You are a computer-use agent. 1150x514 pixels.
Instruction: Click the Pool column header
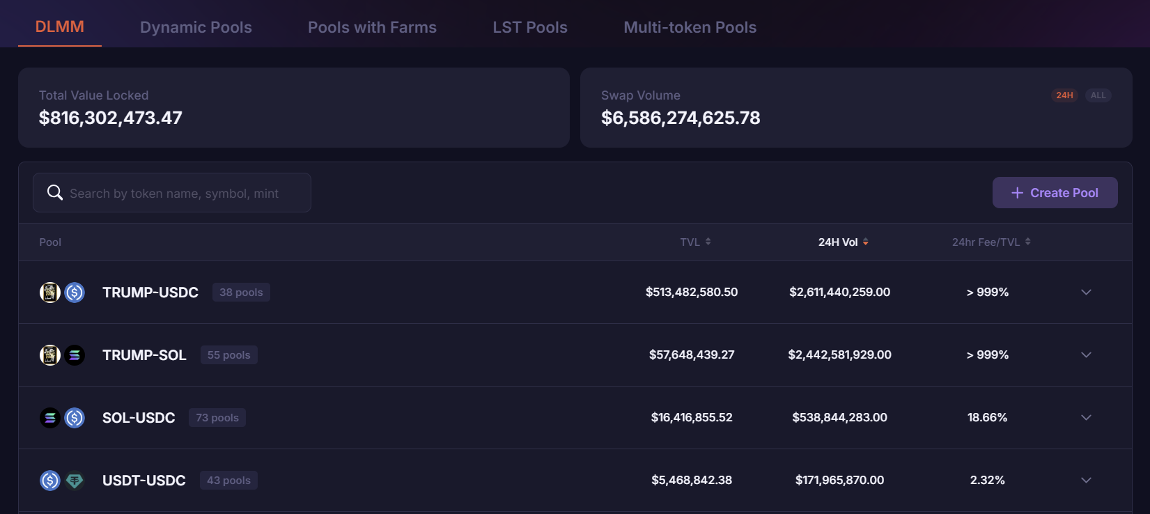coord(50,242)
